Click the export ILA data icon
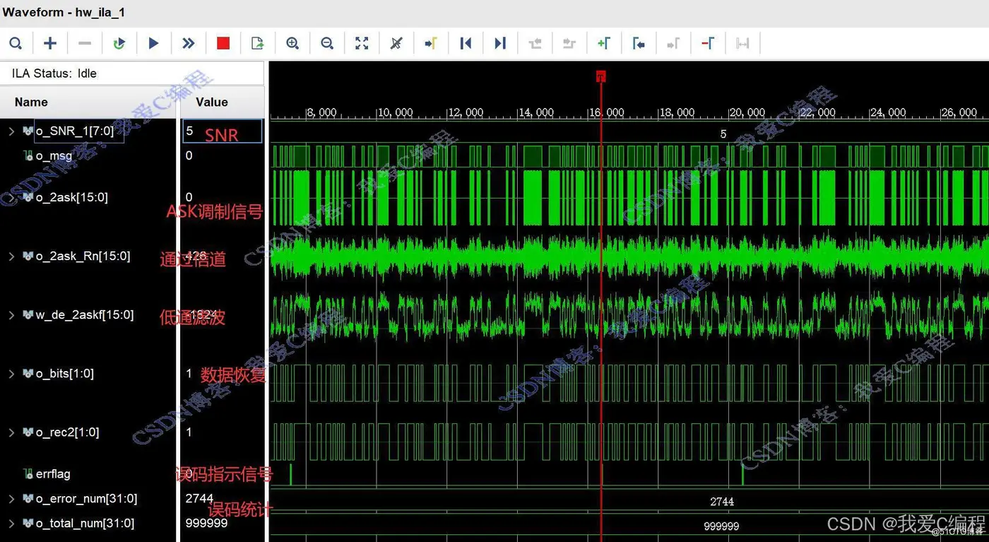Screen dimensions: 989x542 [x=257, y=44]
